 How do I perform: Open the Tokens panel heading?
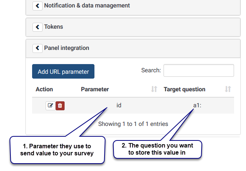pyautogui.click(x=53, y=27)
